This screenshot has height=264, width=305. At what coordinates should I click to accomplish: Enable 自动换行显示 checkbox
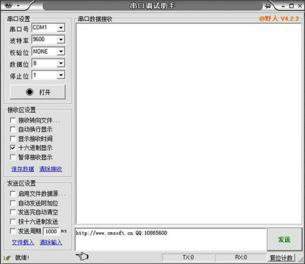(x=13, y=129)
